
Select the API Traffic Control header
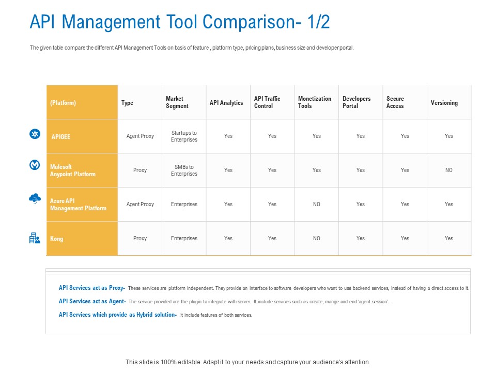(272, 102)
